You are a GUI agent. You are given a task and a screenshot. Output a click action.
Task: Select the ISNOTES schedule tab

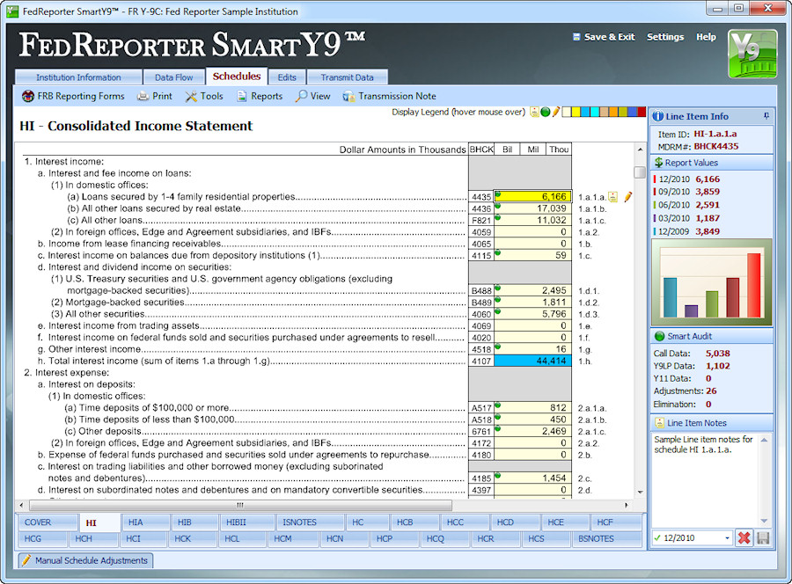pyautogui.click(x=309, y=522)
